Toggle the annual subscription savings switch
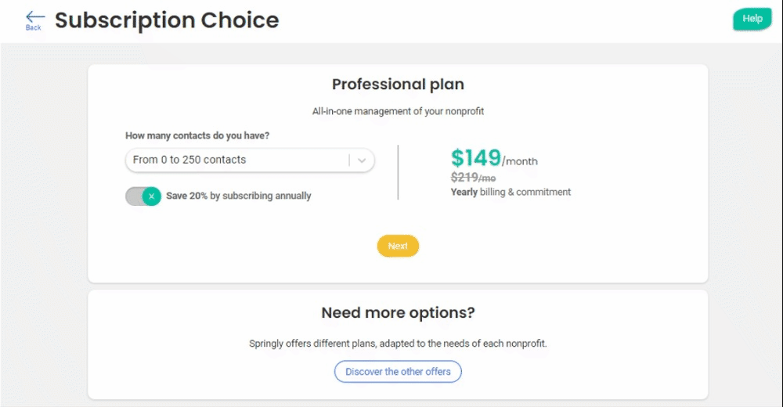 (x=143, y=196)
